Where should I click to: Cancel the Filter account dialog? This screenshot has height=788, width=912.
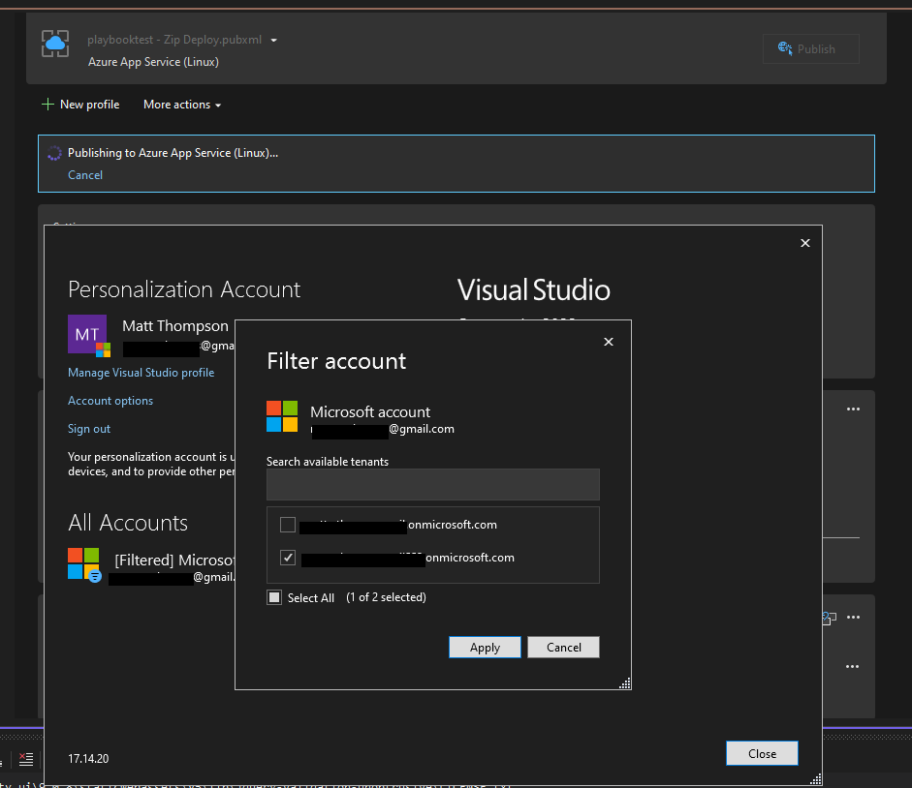(x=564, y=648)
